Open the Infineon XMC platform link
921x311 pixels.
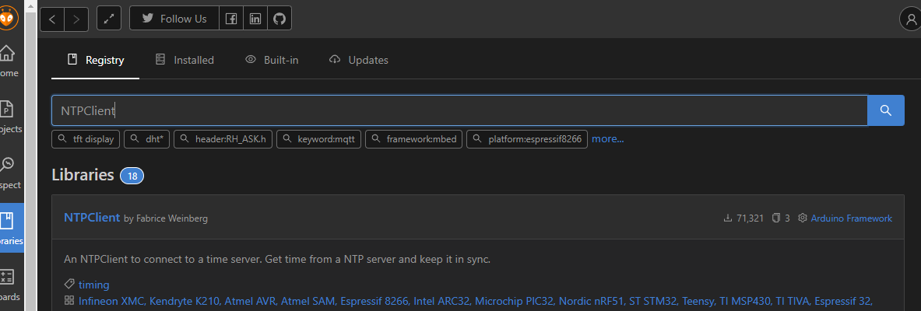pyautogui.click(x=111, y=301)
